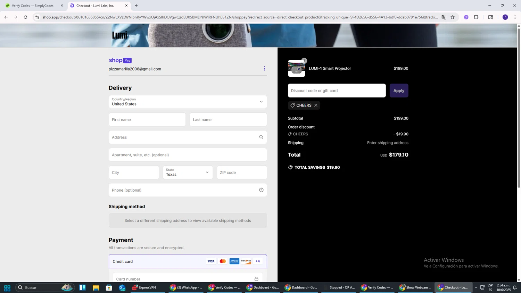Switch to Show Webcam taskbar window

point(415,287)
